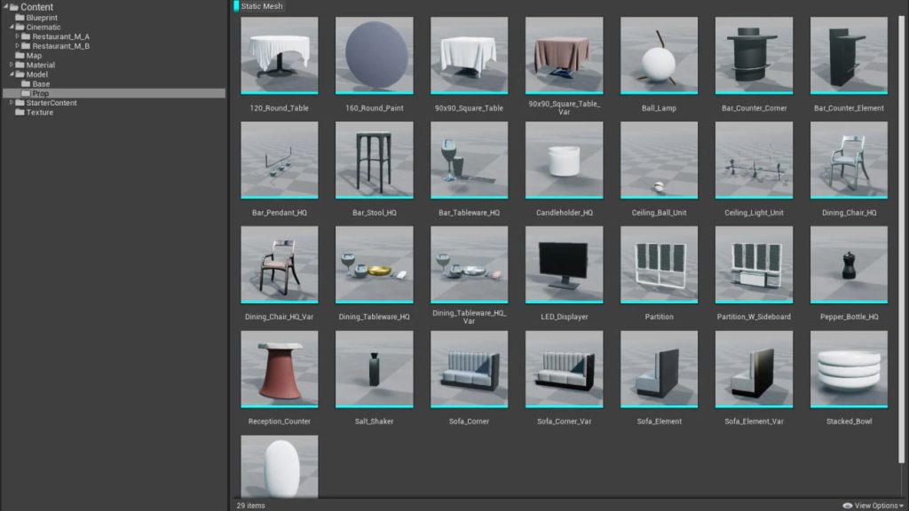
Task: Select the Candleholder_HQ asset icon
Action: 564,160
